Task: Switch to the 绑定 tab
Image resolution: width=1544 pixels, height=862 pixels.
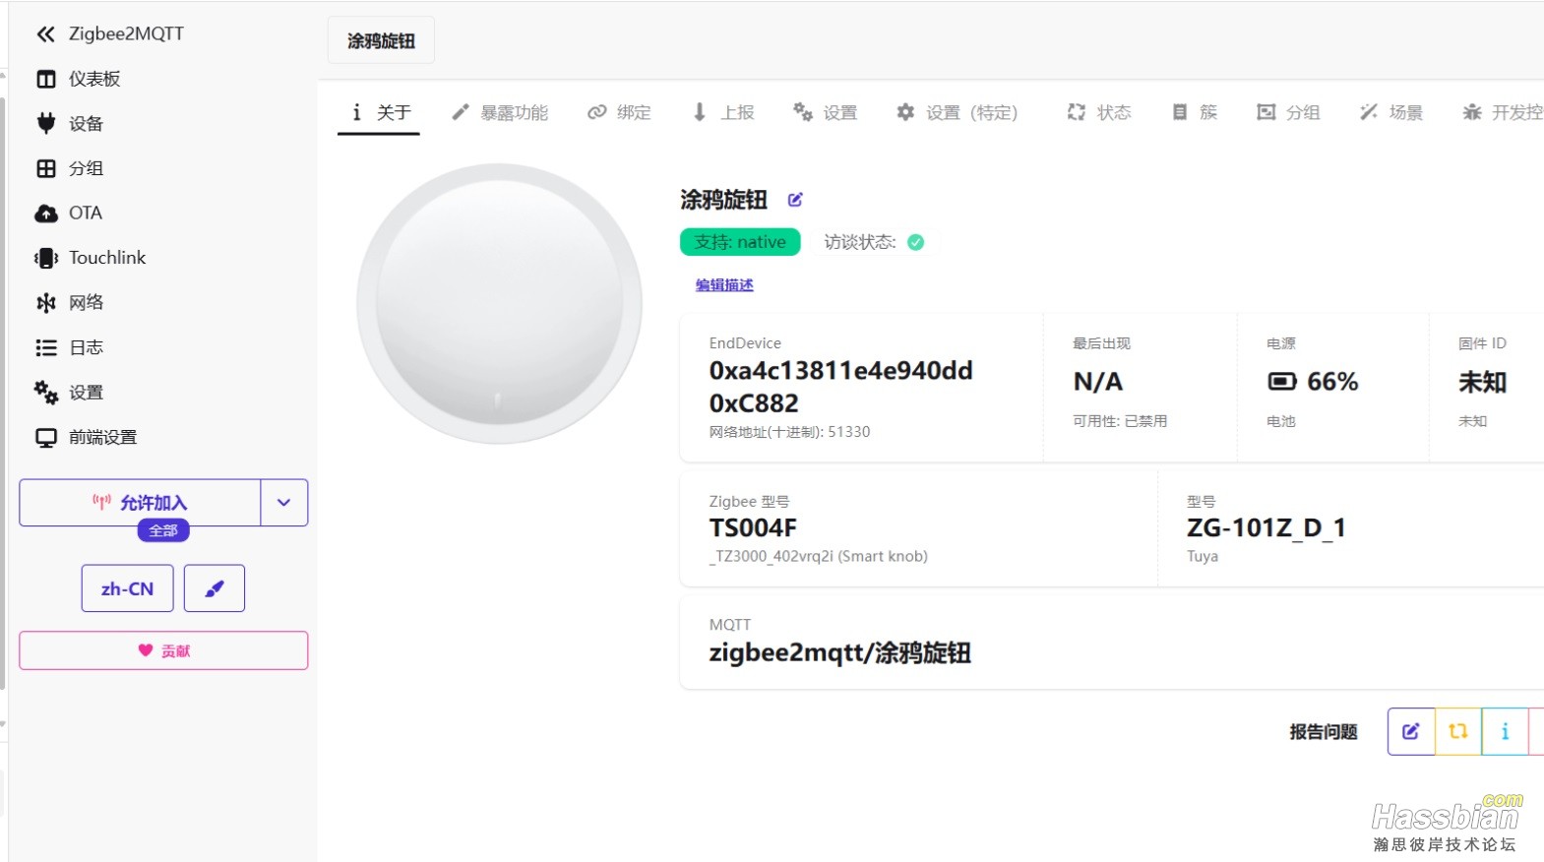Action: (620, 113)
